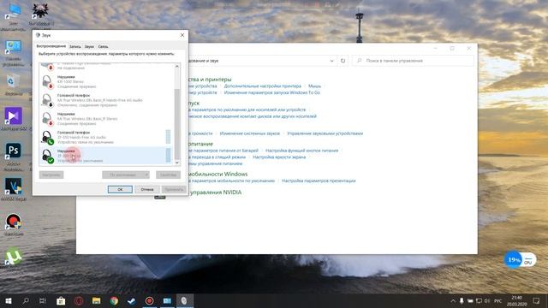
Task: Open the мобильности Windows heading link
Action: [x=218, y=174]
